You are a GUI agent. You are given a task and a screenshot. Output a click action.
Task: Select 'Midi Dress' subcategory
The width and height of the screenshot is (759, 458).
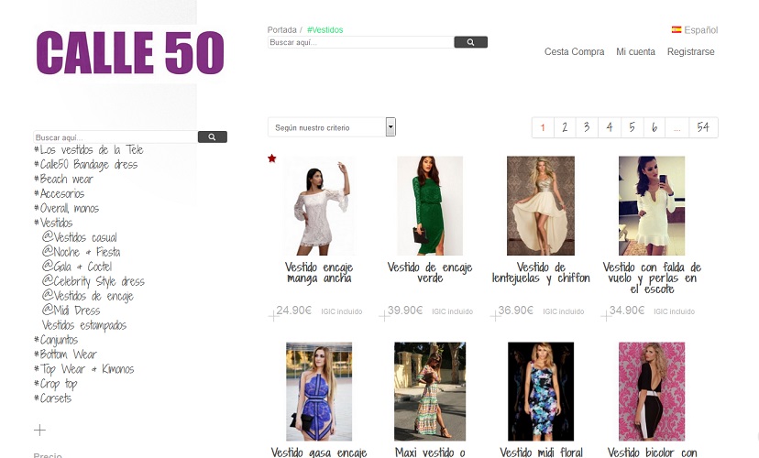pyautogui.click(x=71, y=311)
